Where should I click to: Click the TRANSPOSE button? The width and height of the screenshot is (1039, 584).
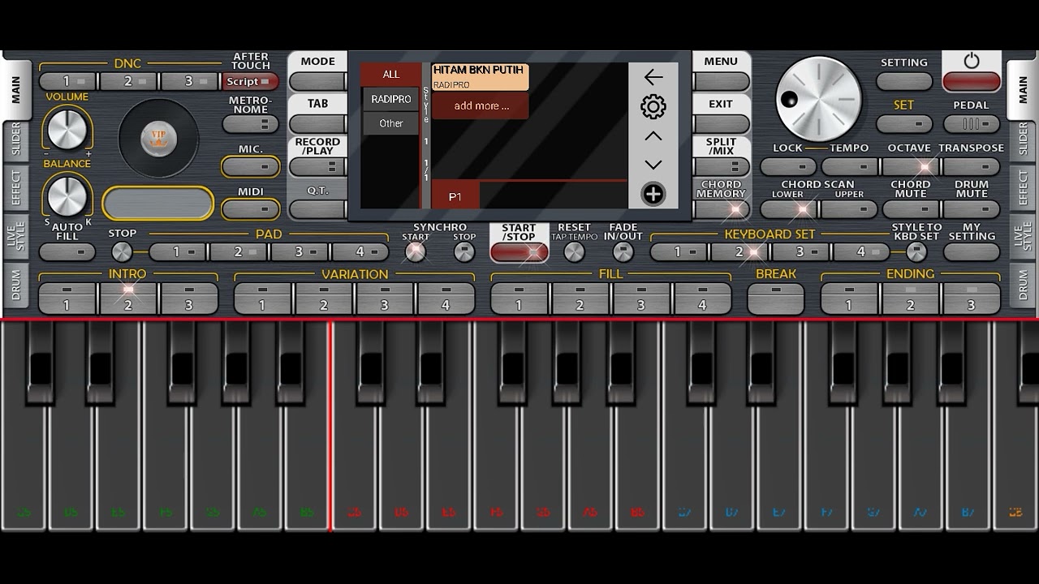click(x=972, y=167)
